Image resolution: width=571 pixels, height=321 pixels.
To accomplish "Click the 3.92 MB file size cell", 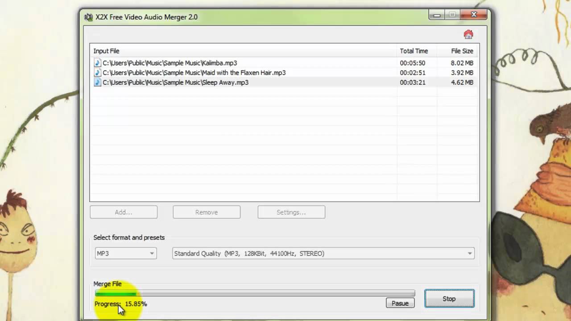I will click(x=462, y=73).
